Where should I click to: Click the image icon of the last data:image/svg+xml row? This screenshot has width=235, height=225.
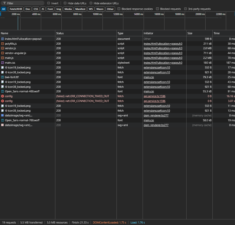pos(2,125)
